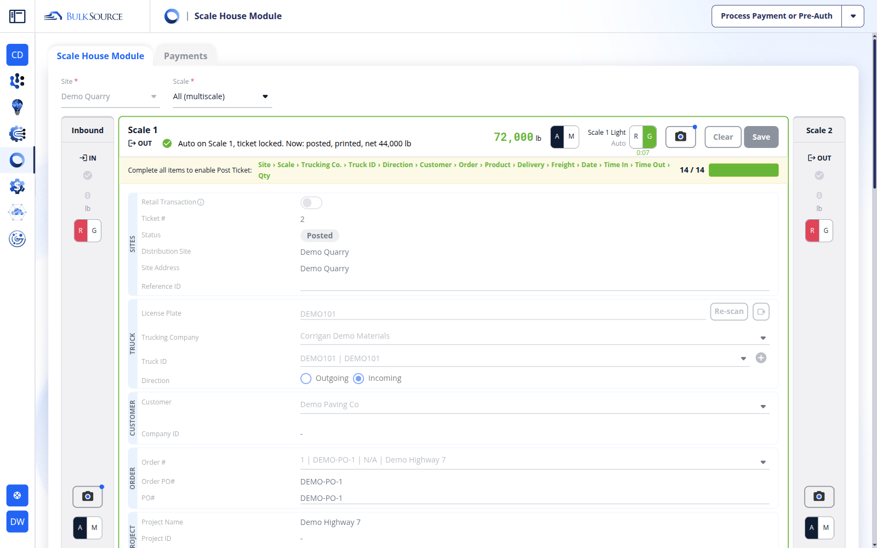Expand the Order # dropdown

(763, 463)
